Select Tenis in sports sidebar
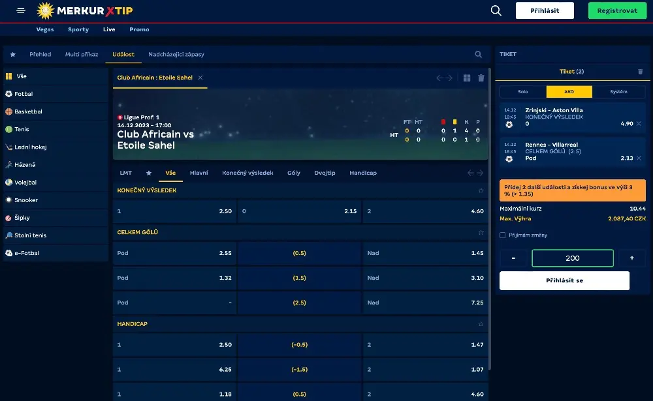Screen dimensions: 653x401 click(x=56, y=129)
